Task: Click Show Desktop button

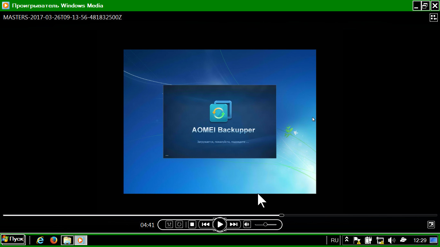Action: click(434, 240)
